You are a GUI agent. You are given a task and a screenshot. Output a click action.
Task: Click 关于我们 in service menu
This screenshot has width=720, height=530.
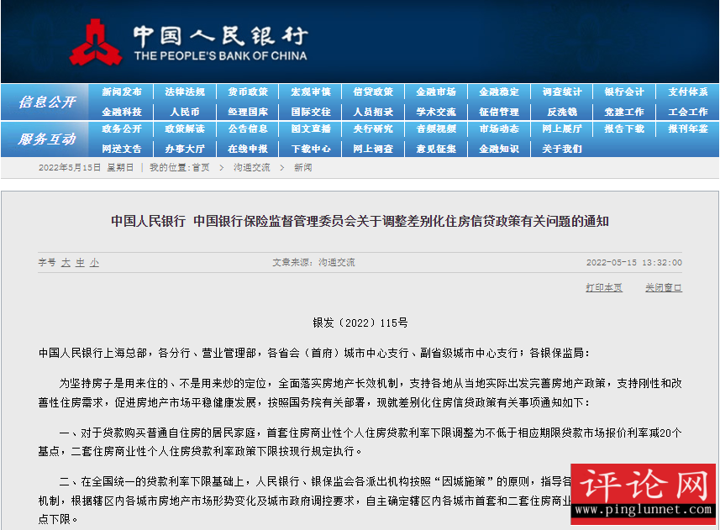pyautogui.click(x=562, y=150)
